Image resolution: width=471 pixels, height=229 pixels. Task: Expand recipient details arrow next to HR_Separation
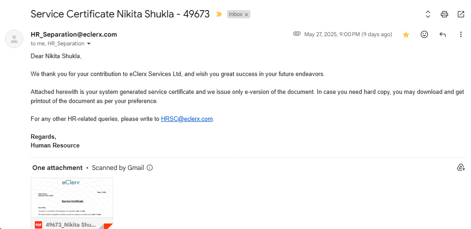point(89,44)
